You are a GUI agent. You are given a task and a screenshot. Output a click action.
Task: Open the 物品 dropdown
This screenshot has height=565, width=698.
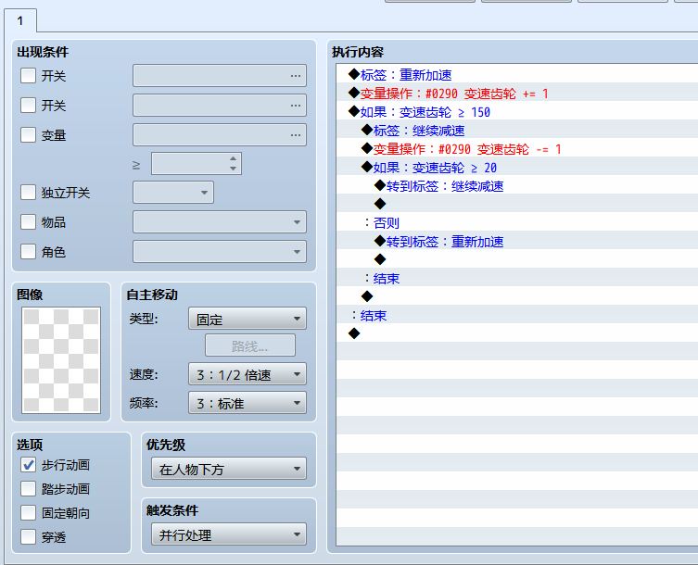click(220, 221)
